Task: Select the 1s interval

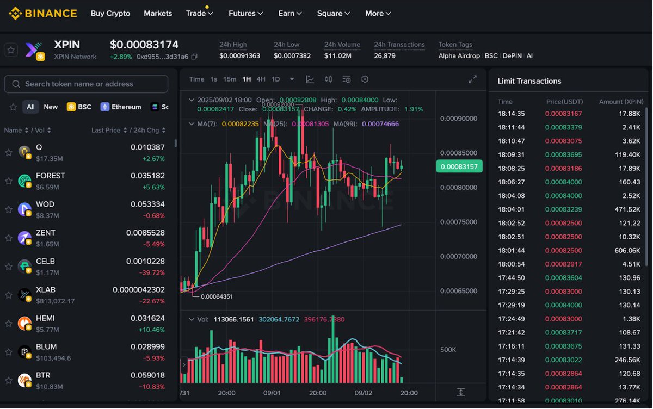Action: tap(214, 79)
